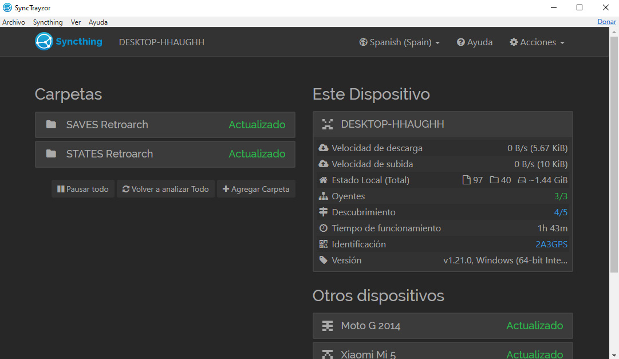
Task: Click the download speed cloud icon
Action: click(324, 148)
